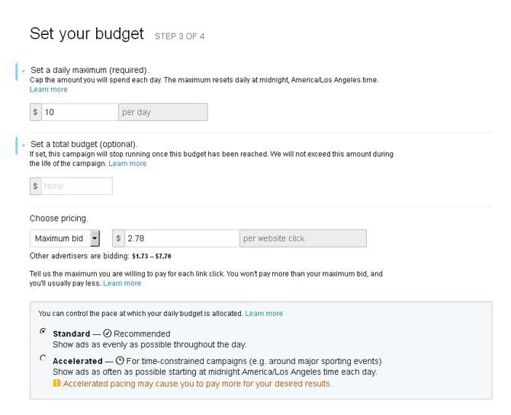This screenshot has height=415, width=511.
Task: Click the greyed-out per website click box
Action: 303,238
